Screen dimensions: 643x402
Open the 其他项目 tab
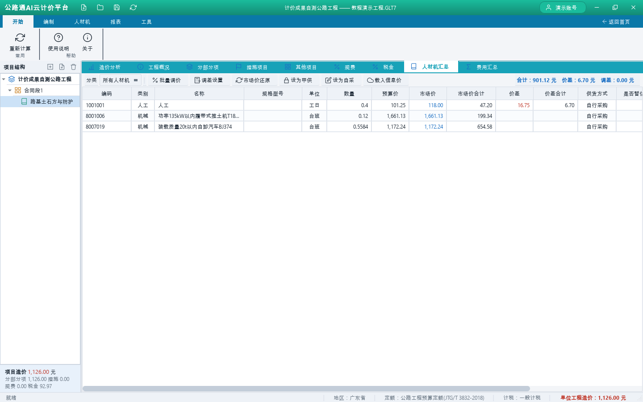pos(301,67)
